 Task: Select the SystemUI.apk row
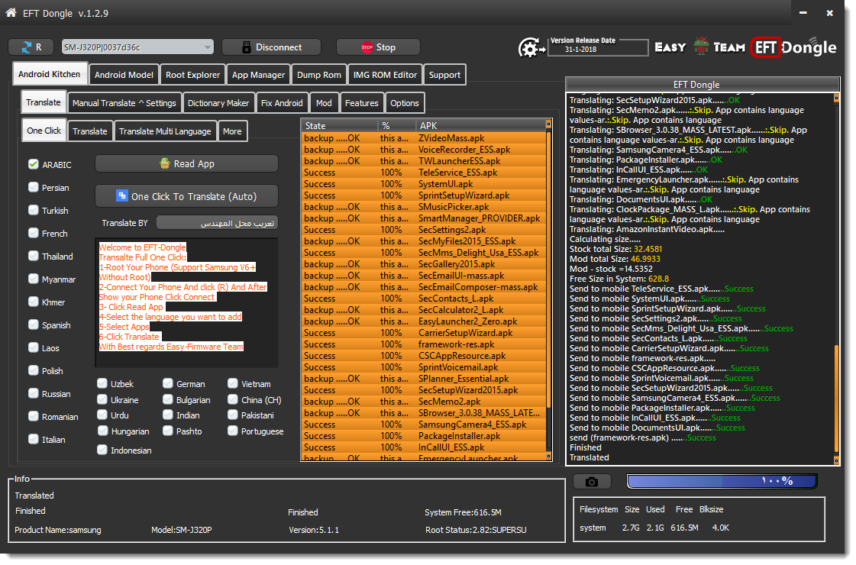tap(424, 184)
